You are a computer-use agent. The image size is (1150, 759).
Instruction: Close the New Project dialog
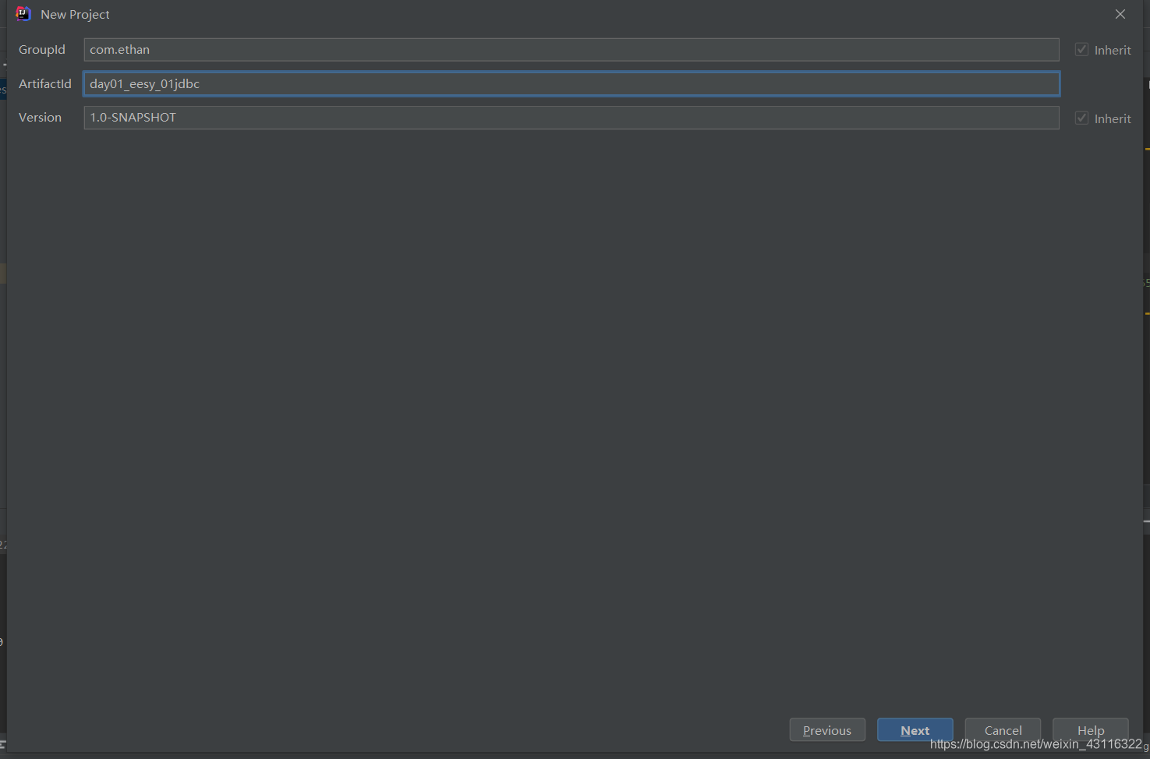[1120, 14]
